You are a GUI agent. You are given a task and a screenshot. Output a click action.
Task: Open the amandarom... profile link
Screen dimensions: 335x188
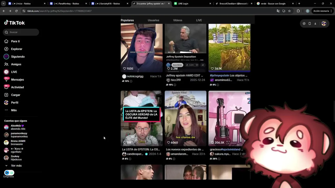point(180,154)
